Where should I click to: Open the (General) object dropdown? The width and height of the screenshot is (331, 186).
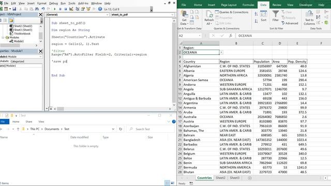pos(107,15)
